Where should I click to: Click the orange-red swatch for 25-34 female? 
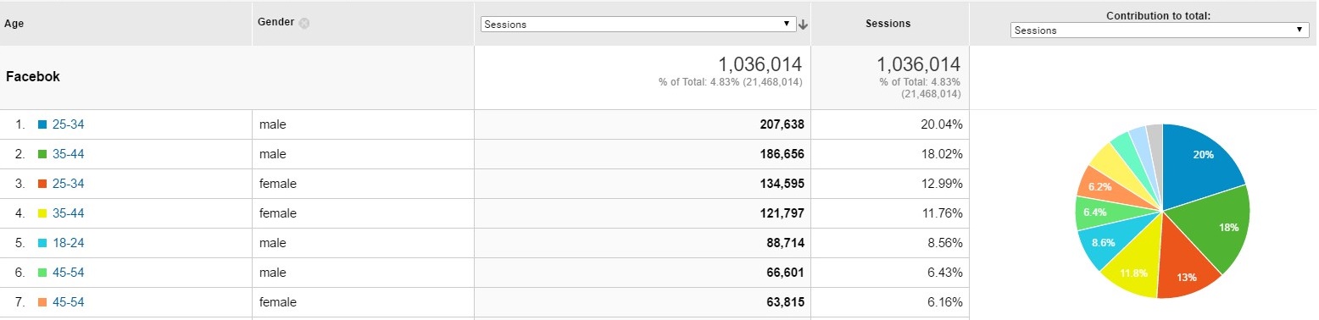click(x=42, y=185)
